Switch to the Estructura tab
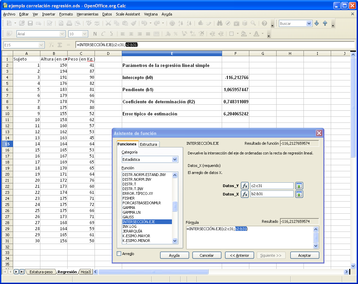The height and width of the screenshot is (284, 358). pyautogui.click(x=148, y=144)
